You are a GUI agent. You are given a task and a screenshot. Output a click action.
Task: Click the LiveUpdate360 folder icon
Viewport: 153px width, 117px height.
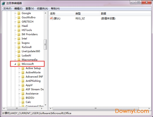tap(19, 51)
